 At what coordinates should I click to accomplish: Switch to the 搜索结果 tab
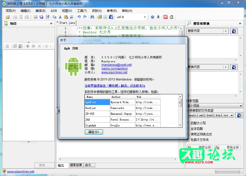pos(76,165)
